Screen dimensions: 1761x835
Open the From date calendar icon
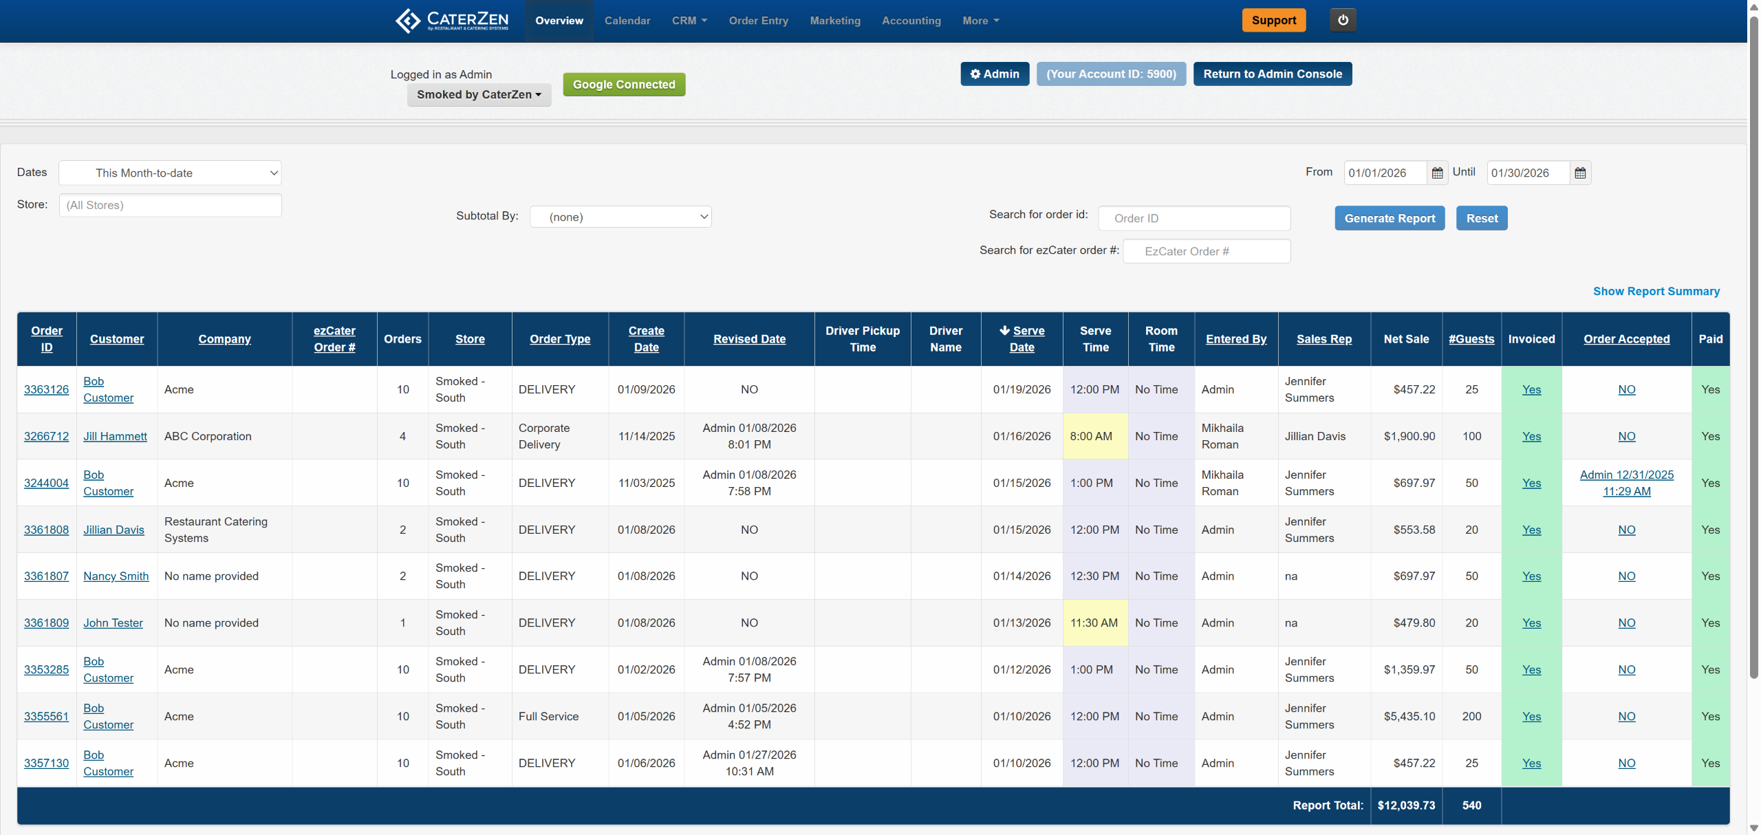point(1437,173)
